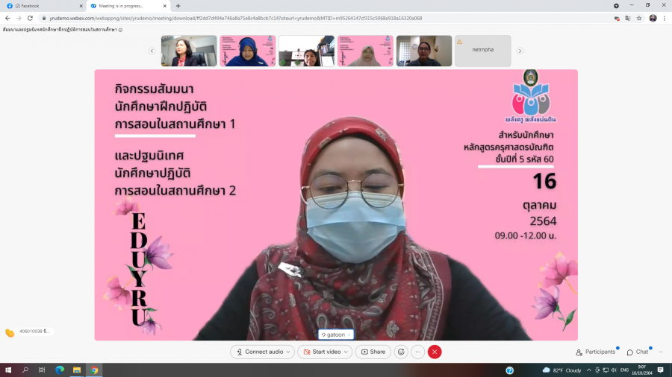This screenshot has width=672, height=377.
Task: Reload the page using refresh icon
Action: (30, 18)
